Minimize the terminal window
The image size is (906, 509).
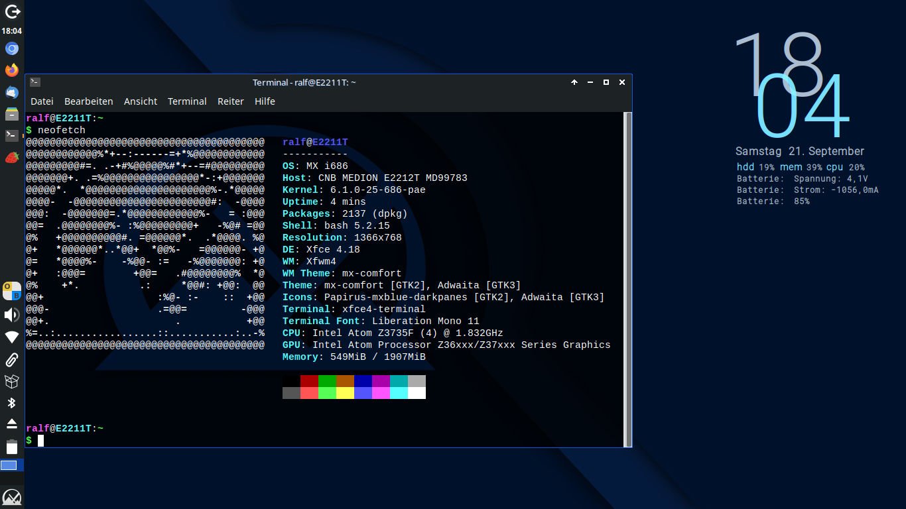tap(590, 82)
